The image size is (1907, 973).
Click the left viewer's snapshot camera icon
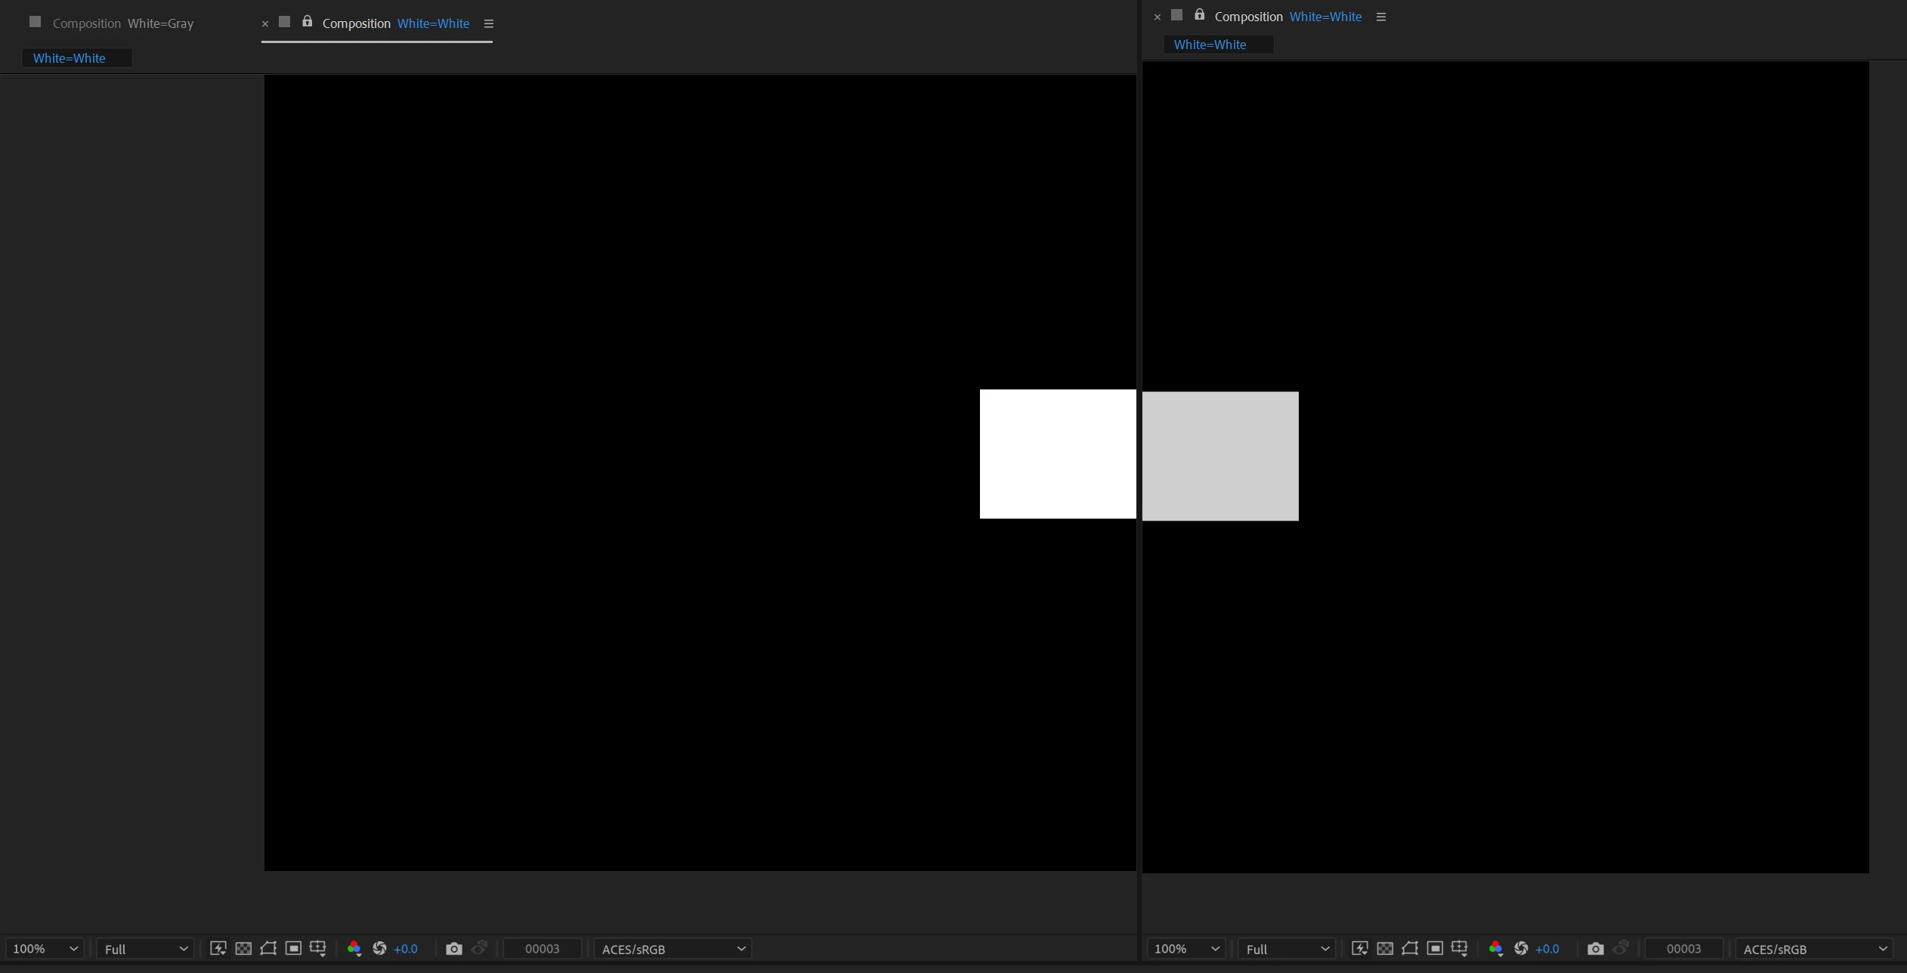point(453,948)
